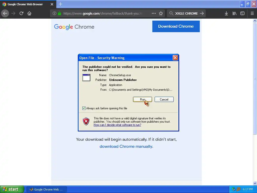Open the browser home page
This screenshot has height=193, width=257.
29,14
